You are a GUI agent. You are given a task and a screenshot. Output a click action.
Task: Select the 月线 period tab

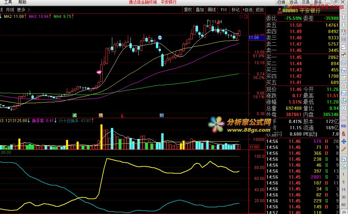(x=10, y=10)
